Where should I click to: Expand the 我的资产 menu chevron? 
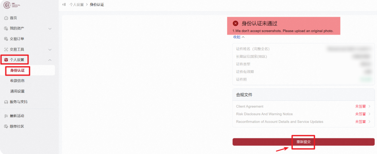click(50, 29)
